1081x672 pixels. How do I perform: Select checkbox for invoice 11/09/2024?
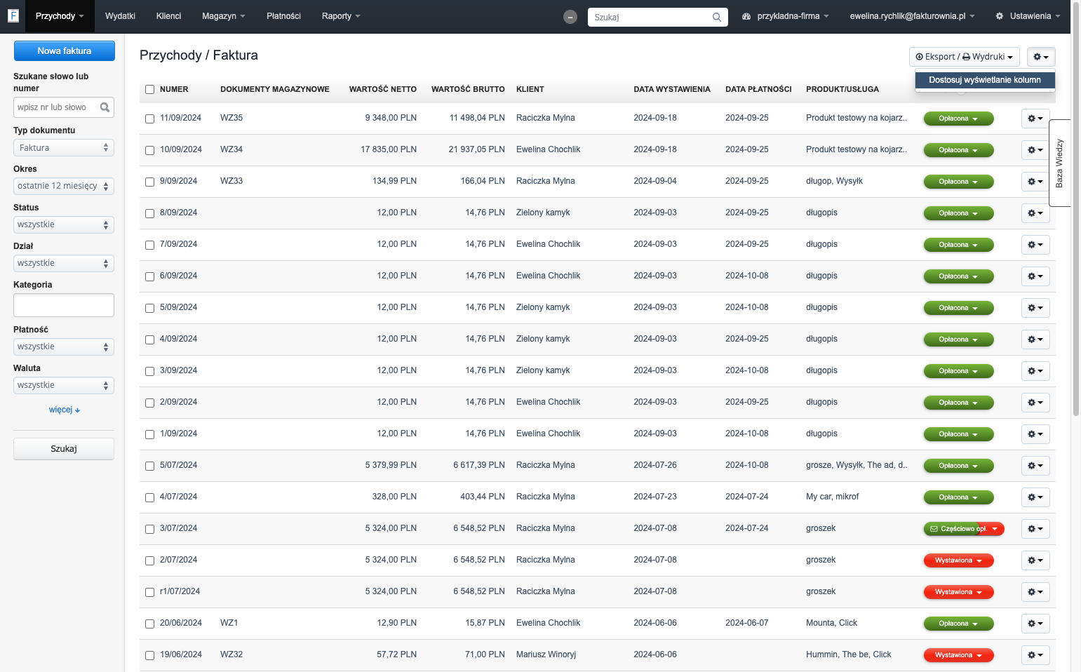coord(149,119)
